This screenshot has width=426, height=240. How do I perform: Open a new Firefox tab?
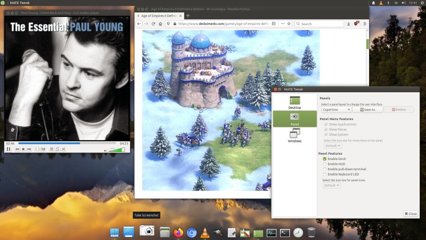[188, 16]
